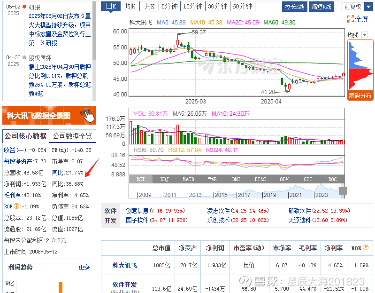
Task: Open the 筹码分布 chip distribution panel
Action: point(360,95)
